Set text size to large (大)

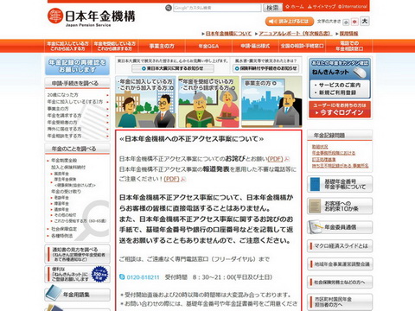[x=365, y=22]
